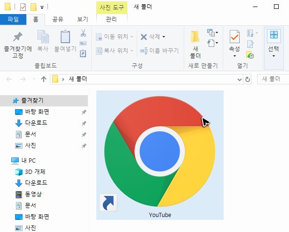Click the Edit icon in 열기 group

(250, 44)
